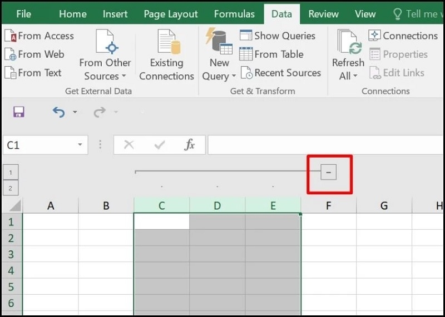Click the From Web import icon
This screenshot has width=445, height=317.
click(x=11, y=54)
